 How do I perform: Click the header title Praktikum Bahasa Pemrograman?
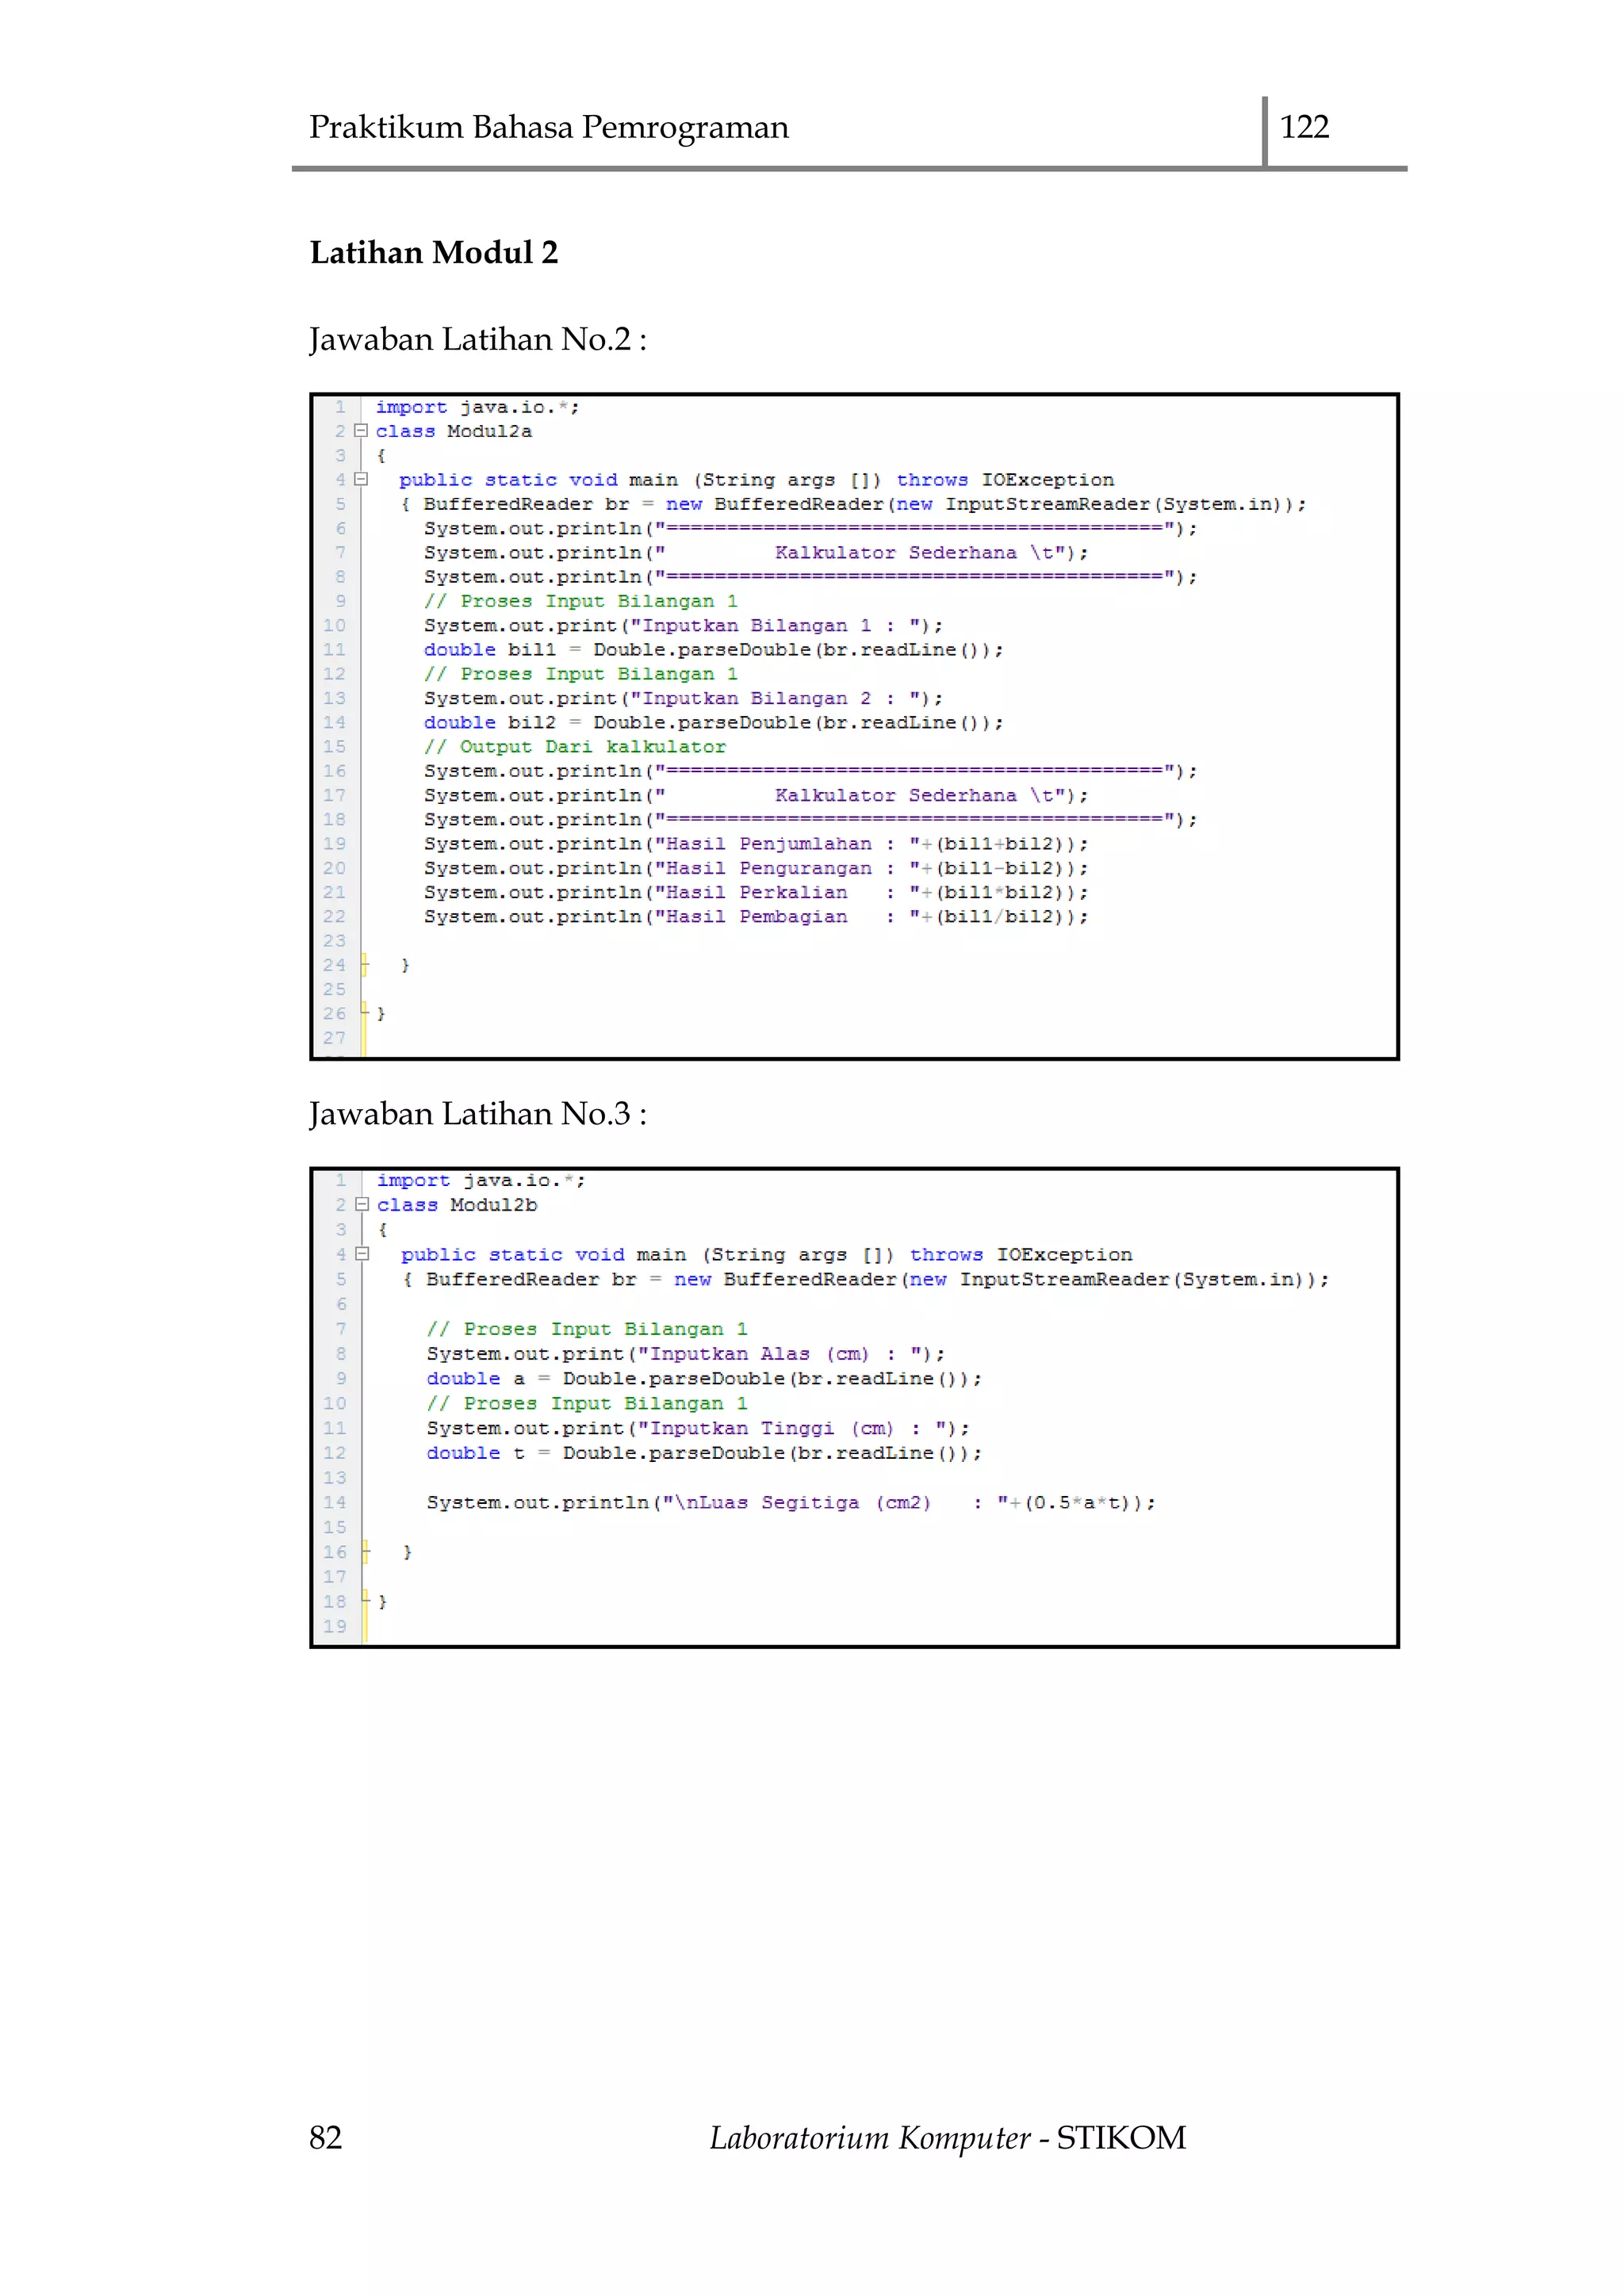point(548,127)
